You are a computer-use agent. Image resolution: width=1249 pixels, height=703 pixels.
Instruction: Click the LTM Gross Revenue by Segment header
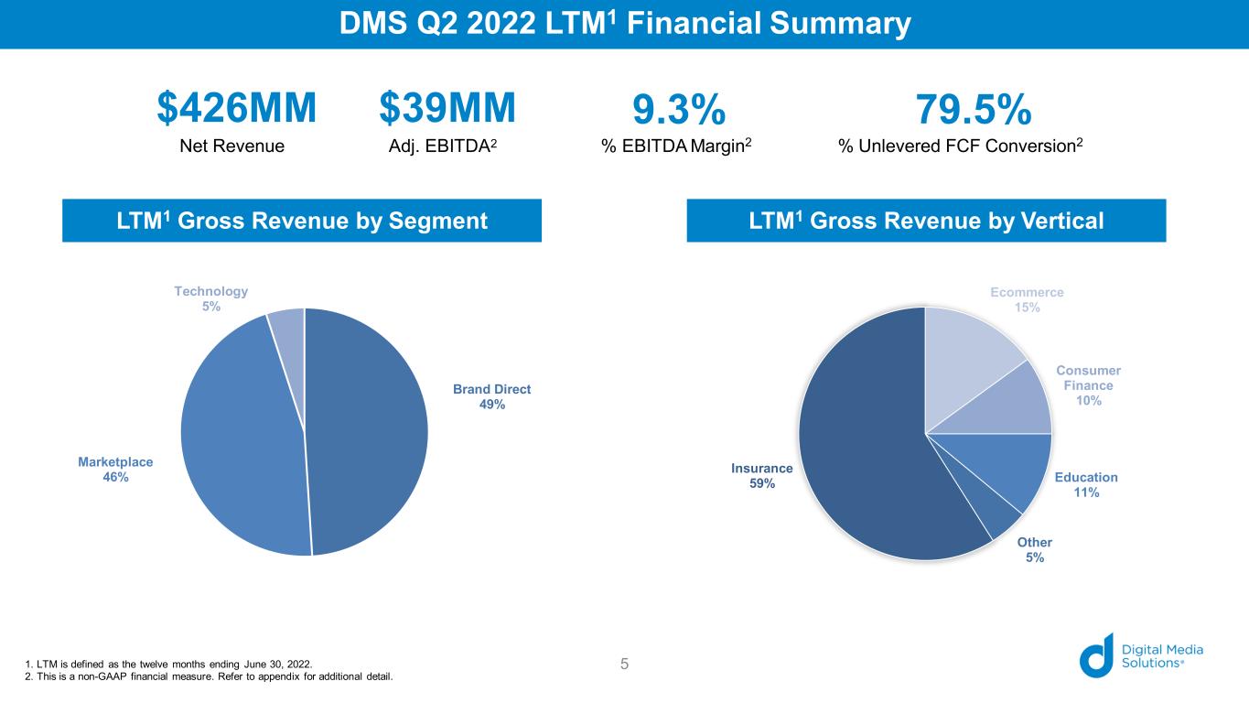point(302,221)
